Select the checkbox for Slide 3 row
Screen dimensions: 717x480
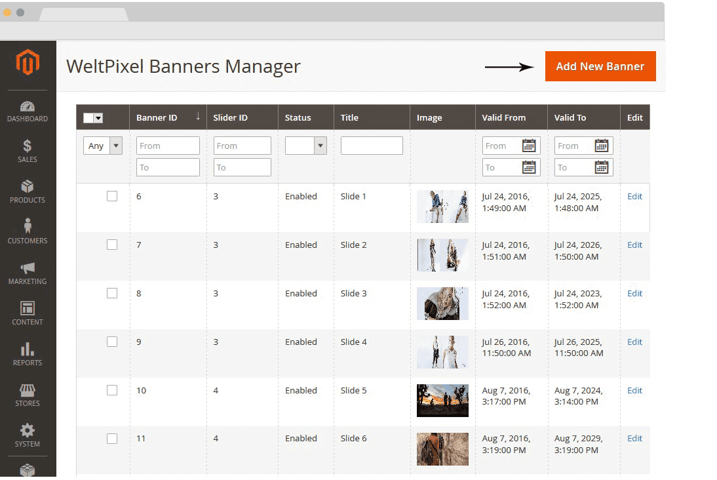tap(112, 293)
